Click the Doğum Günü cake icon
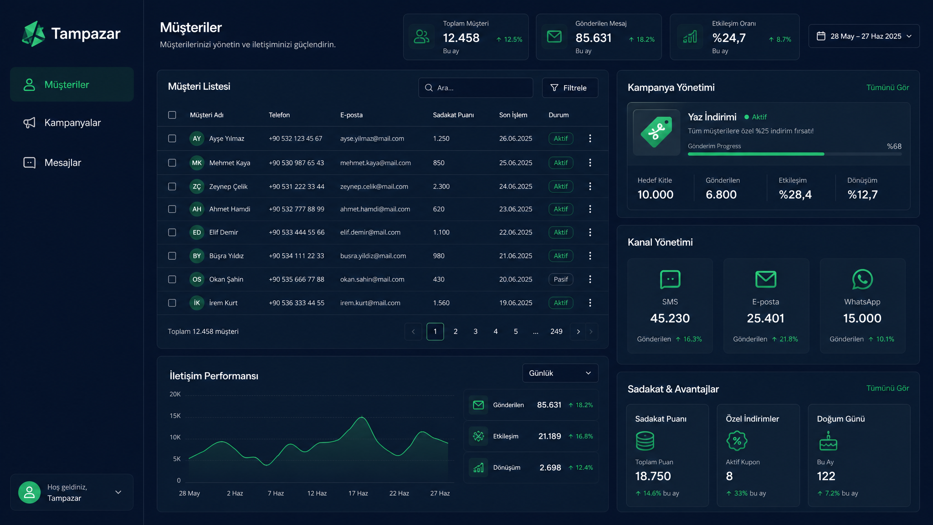The width and height of the screenshot is (933, 525). pos(828,441)
